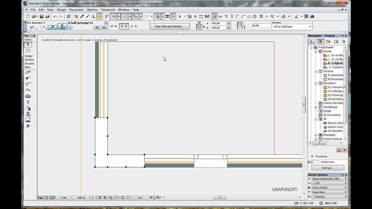Open the Entire Model dropdown in Quick Options
The height and width of the screenshot is (209, 372).
(329, 188)
